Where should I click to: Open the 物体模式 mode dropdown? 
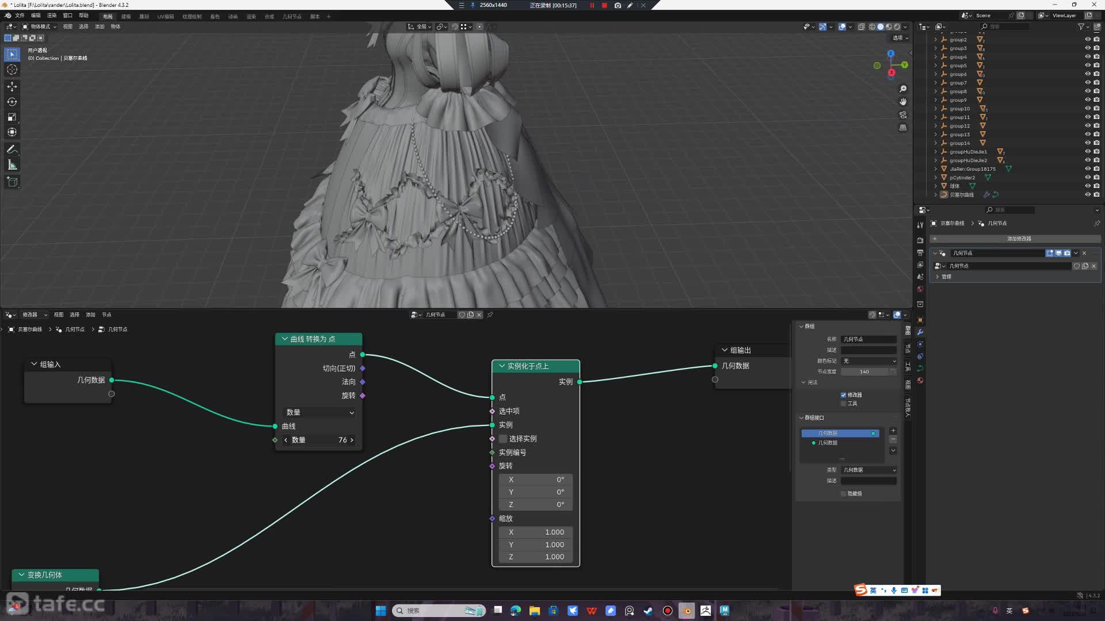click(x=39, y=26)
